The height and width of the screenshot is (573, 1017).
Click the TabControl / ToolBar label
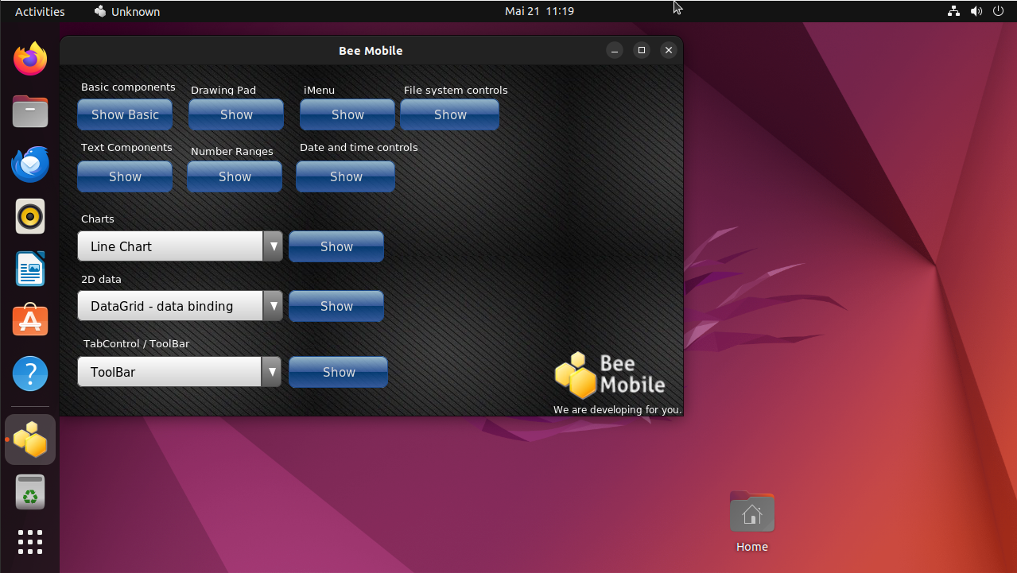coord(137,344)
